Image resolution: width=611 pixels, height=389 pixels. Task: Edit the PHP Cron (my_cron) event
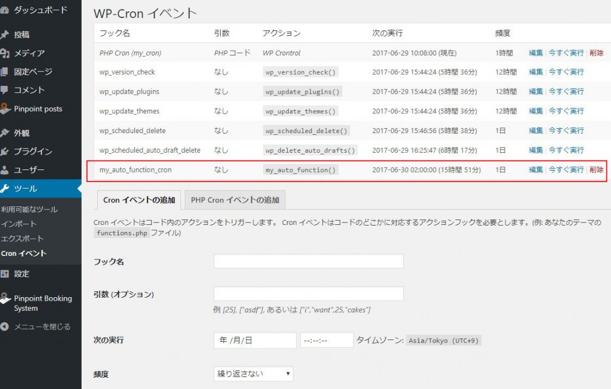536,53
